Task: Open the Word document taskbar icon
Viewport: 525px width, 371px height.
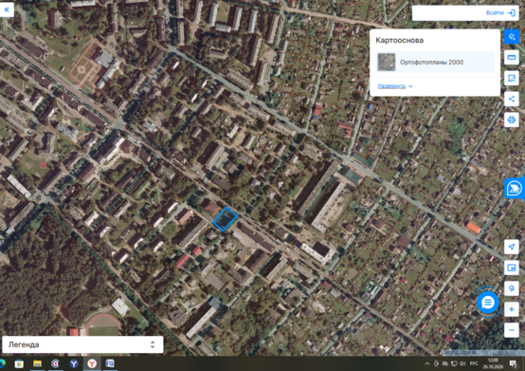Action: pyautogui.click(x=110, y=363)
